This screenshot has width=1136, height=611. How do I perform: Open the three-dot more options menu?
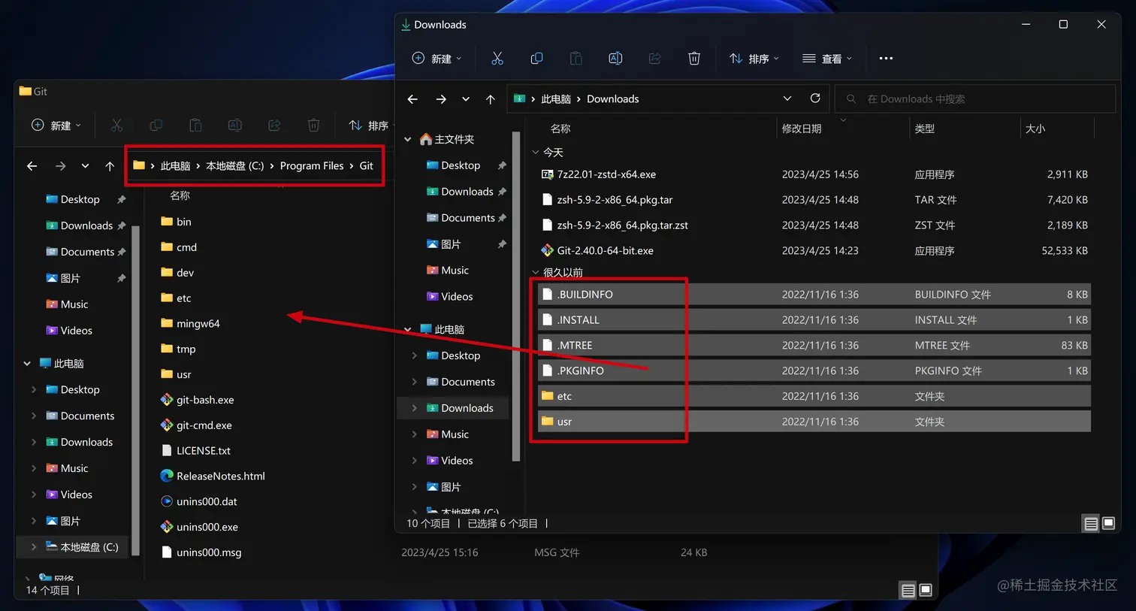point(886,59)
